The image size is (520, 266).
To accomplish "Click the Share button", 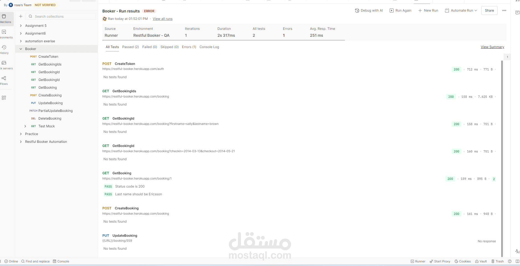I will 489,10.
